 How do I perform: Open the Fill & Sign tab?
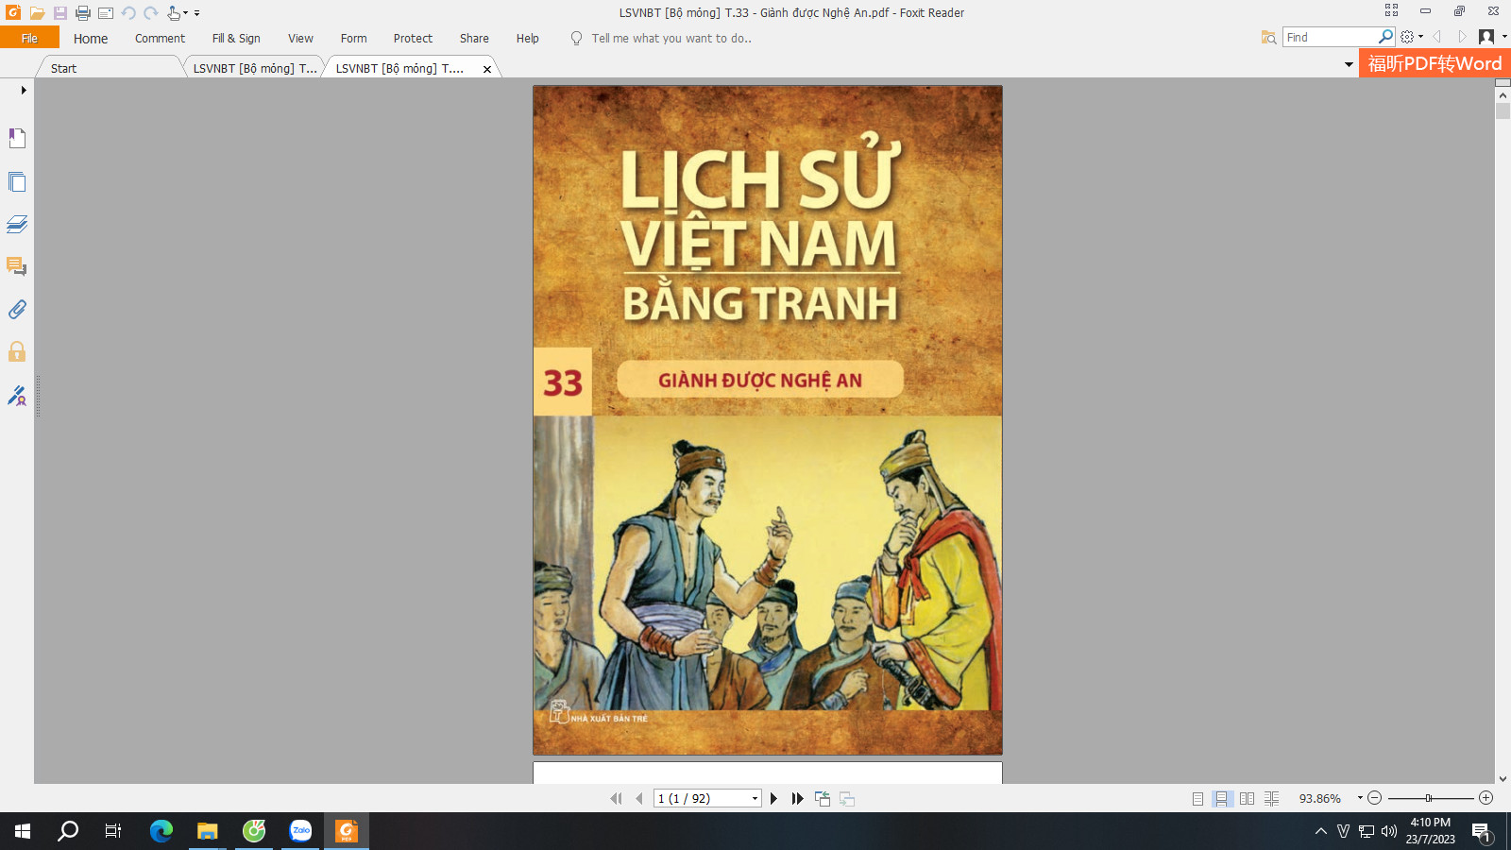(236, 39)
